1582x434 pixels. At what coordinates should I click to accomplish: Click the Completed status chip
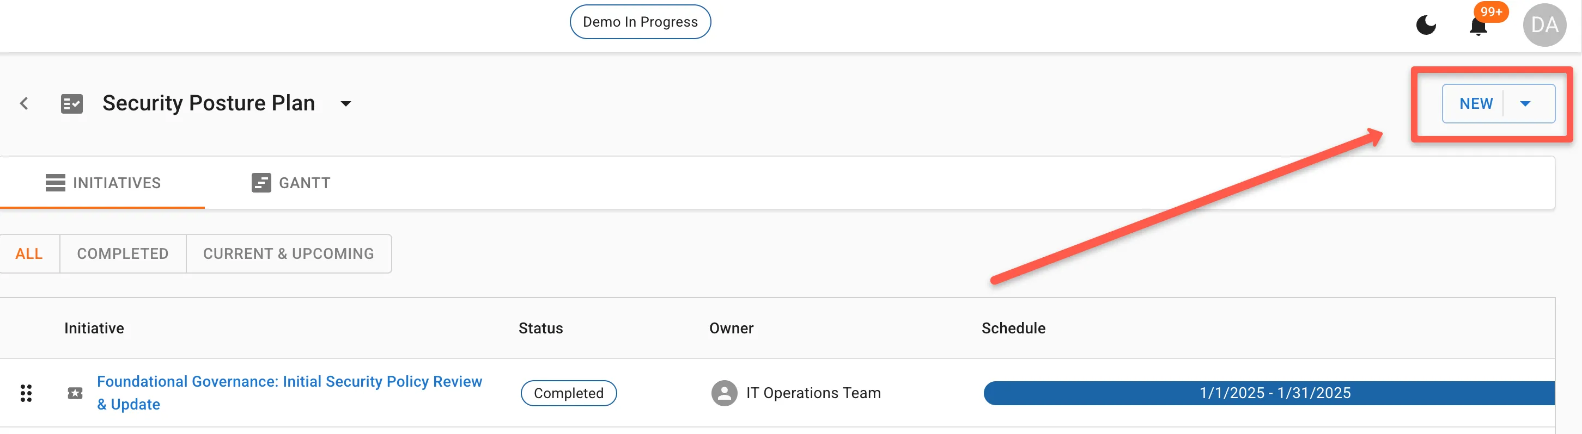coord(569,393)
